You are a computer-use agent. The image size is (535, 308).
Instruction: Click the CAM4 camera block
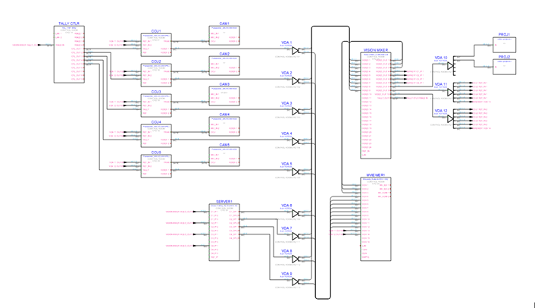[224, 130]
